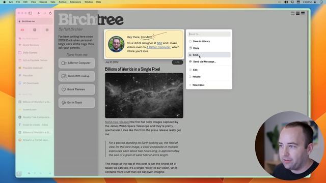This screenshot has height=183, width=326.
Task: Choose Edit in the capture menu
Action: pos(209,70)
